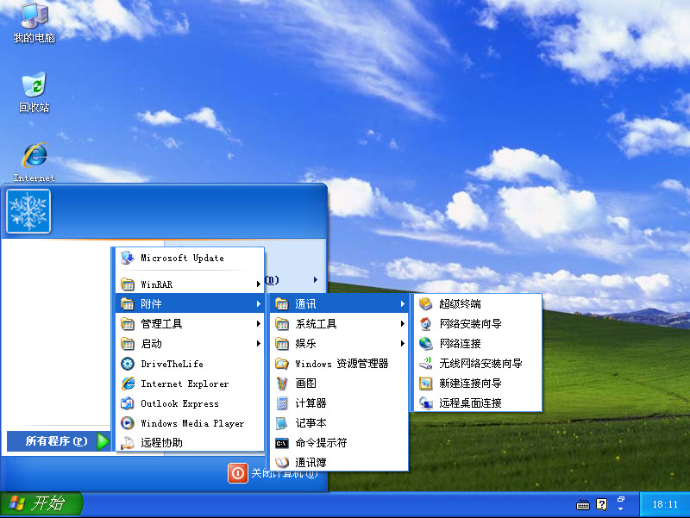The height and width of the screenshot is (518, 690).
Task: Expand the 管理工具 submenu arrow
Action: [258, 323]
